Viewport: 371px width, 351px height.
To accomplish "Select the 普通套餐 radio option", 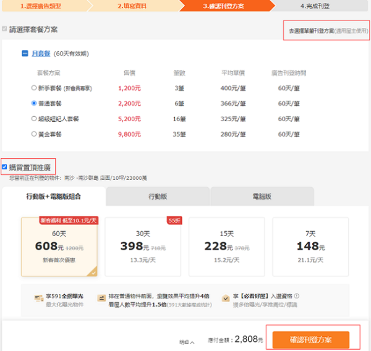I will (x=34, y=103).
